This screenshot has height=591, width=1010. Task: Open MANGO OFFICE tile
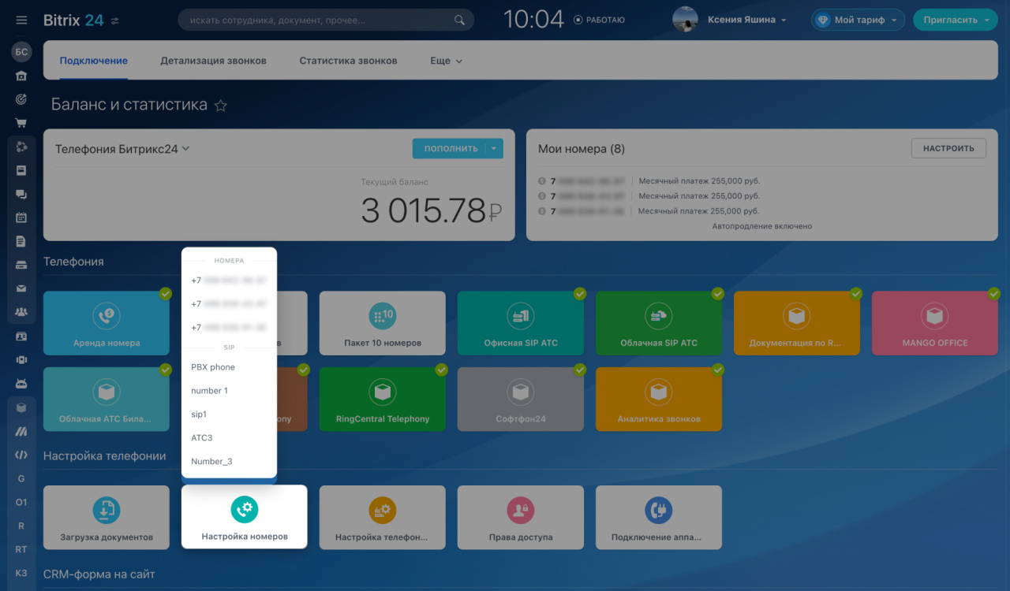click(x=935, y=323)
